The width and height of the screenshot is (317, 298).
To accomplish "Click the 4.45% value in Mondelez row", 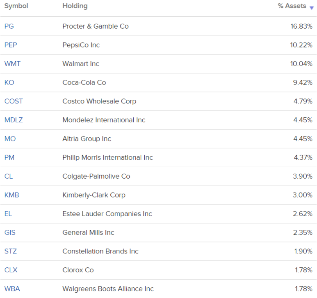I will coord(303,120).
